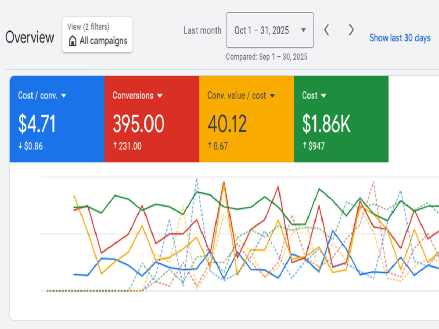The image size is (439, 329).
Task: Click the date range dropdown arrow
Action: tap(303, 30)
